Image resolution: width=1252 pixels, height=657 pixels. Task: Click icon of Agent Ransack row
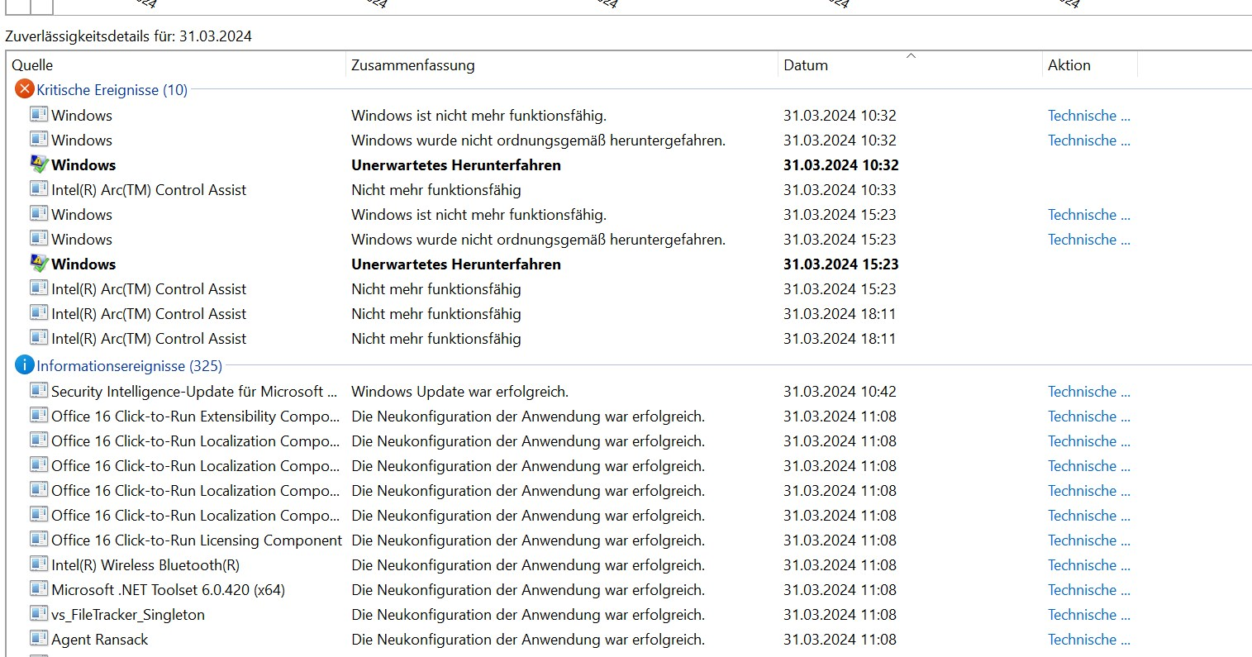(x=39, y=638)
